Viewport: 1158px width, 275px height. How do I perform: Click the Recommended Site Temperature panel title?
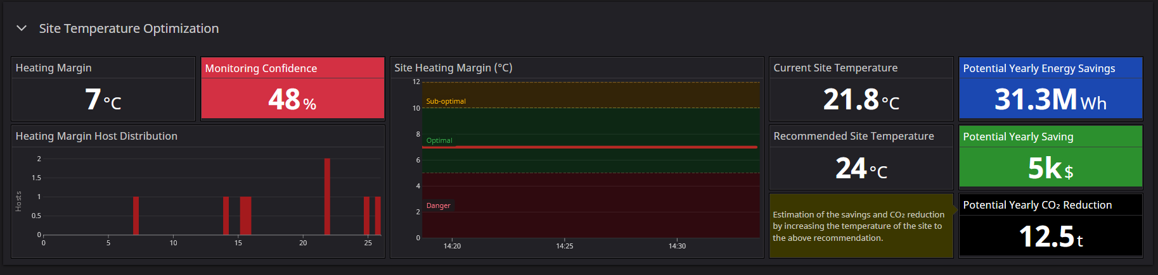[x=853, y=136]
